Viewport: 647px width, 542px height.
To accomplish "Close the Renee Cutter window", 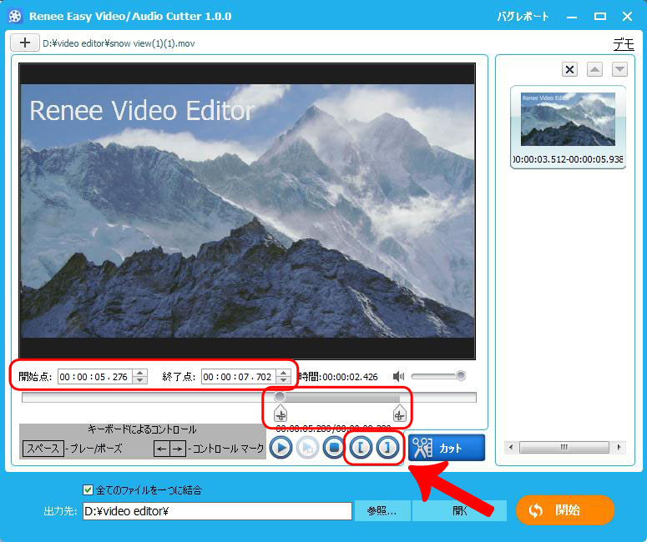I will click(627, 17).
